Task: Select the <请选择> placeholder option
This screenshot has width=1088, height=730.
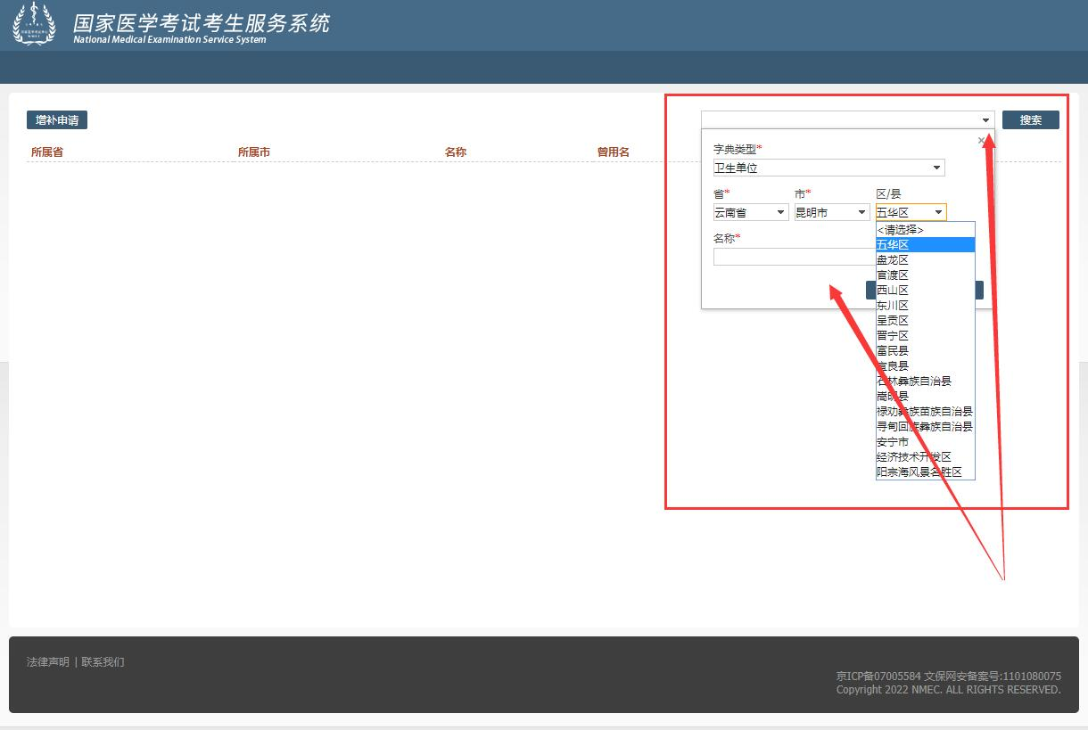Action: (x=900, y=230)
